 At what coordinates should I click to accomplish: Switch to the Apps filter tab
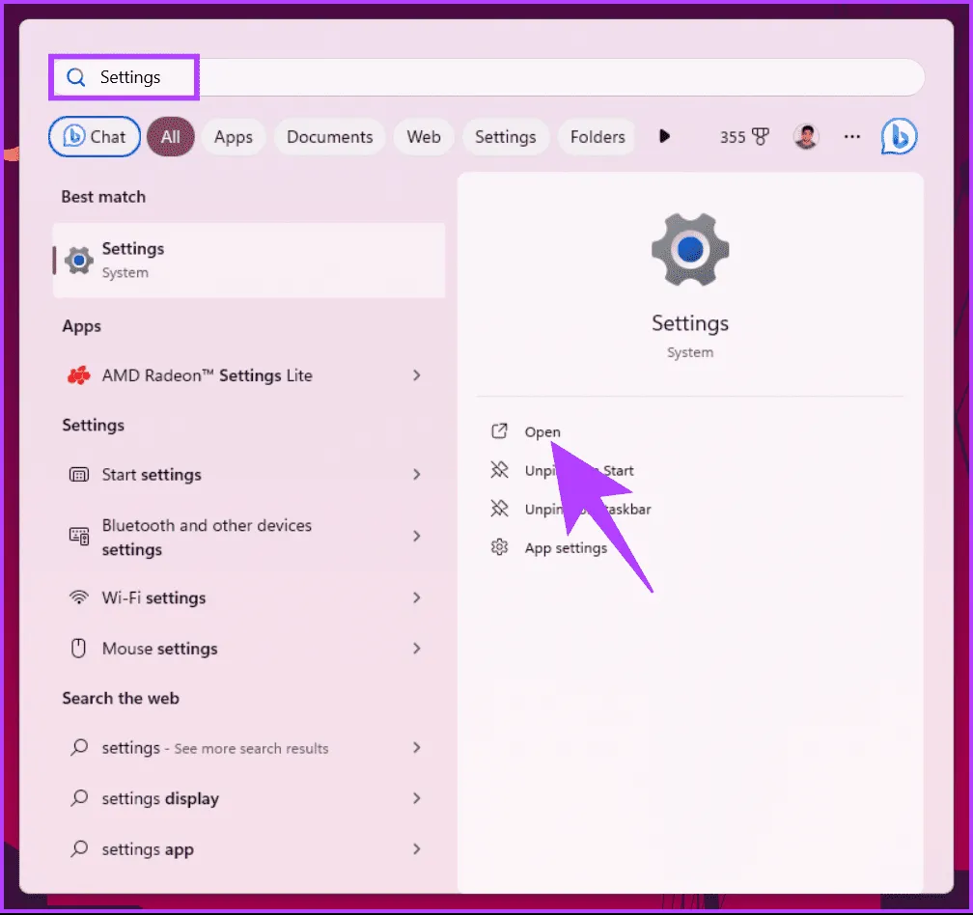click(x=233, y=137)
